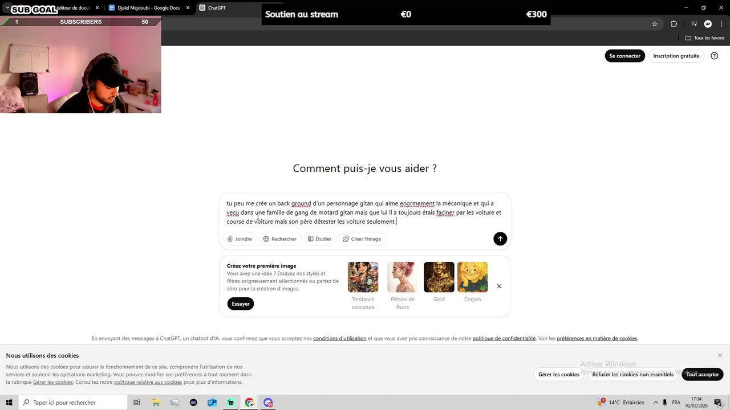The image size is (730, 410).
Task: Switch to Djalel Mejdoubi Google Docs tab
Action: [148, 8]
